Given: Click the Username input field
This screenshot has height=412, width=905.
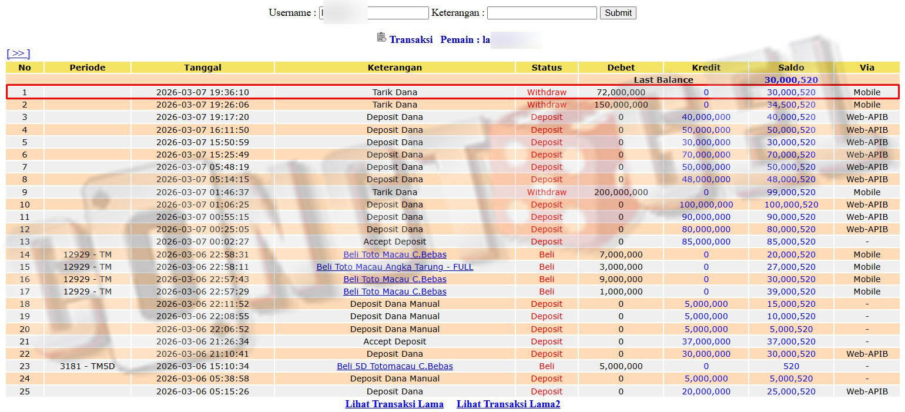Looking at the screenshot, I should [374, 13].
